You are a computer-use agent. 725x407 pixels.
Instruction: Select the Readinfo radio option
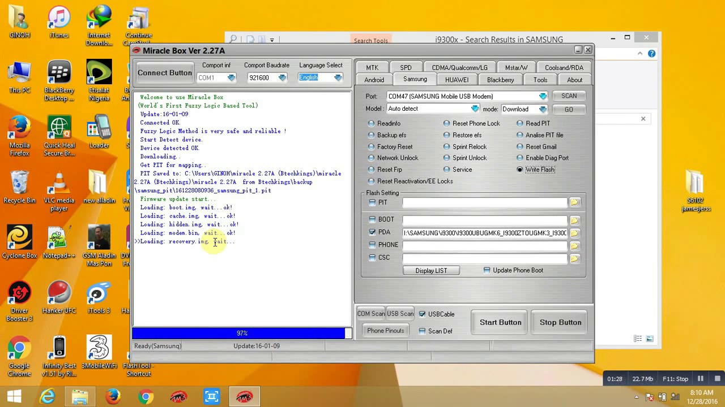[x=372, y=123]
